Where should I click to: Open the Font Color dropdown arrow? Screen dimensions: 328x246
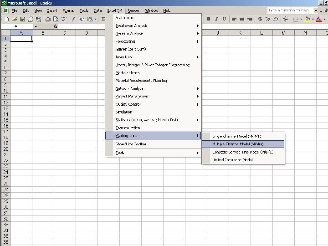pyautogui.click(x=324, y=19)
